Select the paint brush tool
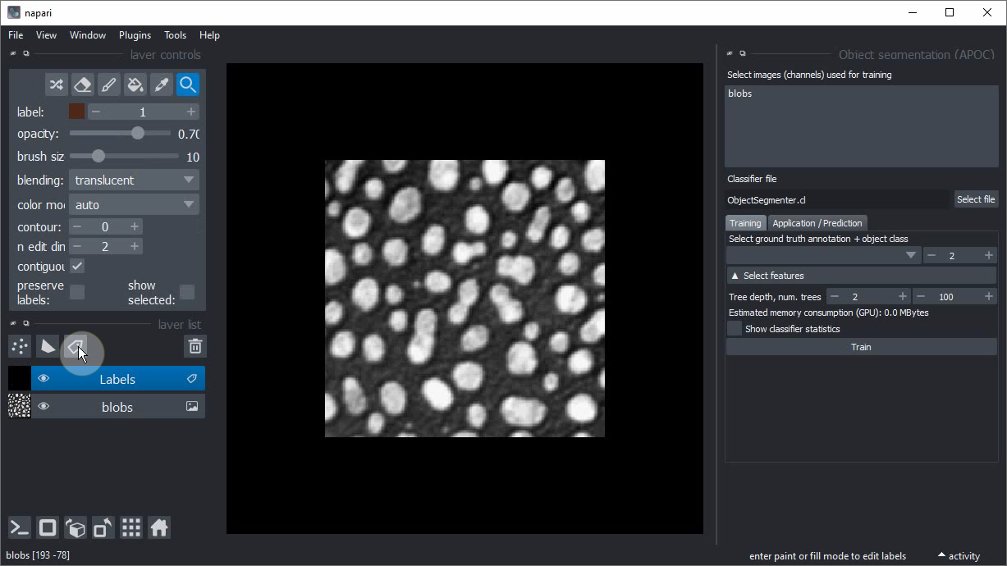The image size is (1007, 566). coord(108,84)
